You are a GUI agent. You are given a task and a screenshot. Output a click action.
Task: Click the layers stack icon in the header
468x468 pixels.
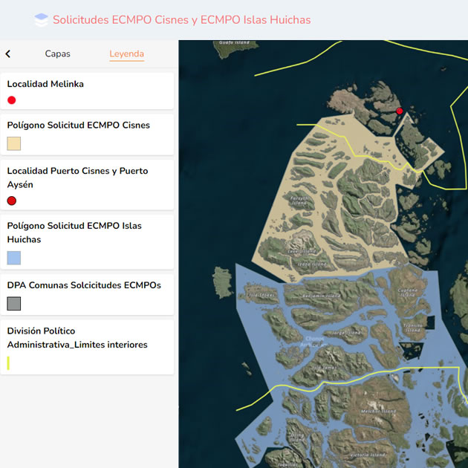(x=42, y=20)
